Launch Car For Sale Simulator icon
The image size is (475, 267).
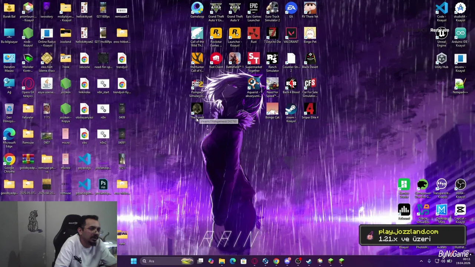tap(310, 88)
